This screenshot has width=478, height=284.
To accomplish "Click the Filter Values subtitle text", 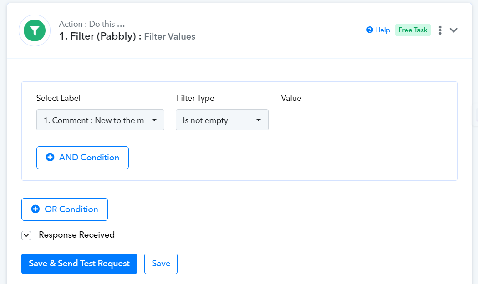I will 169,36.
